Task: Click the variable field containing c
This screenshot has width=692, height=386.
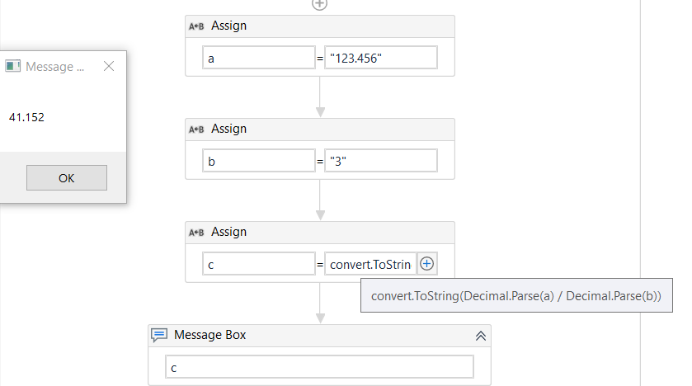Action: (x=258, y=264)
